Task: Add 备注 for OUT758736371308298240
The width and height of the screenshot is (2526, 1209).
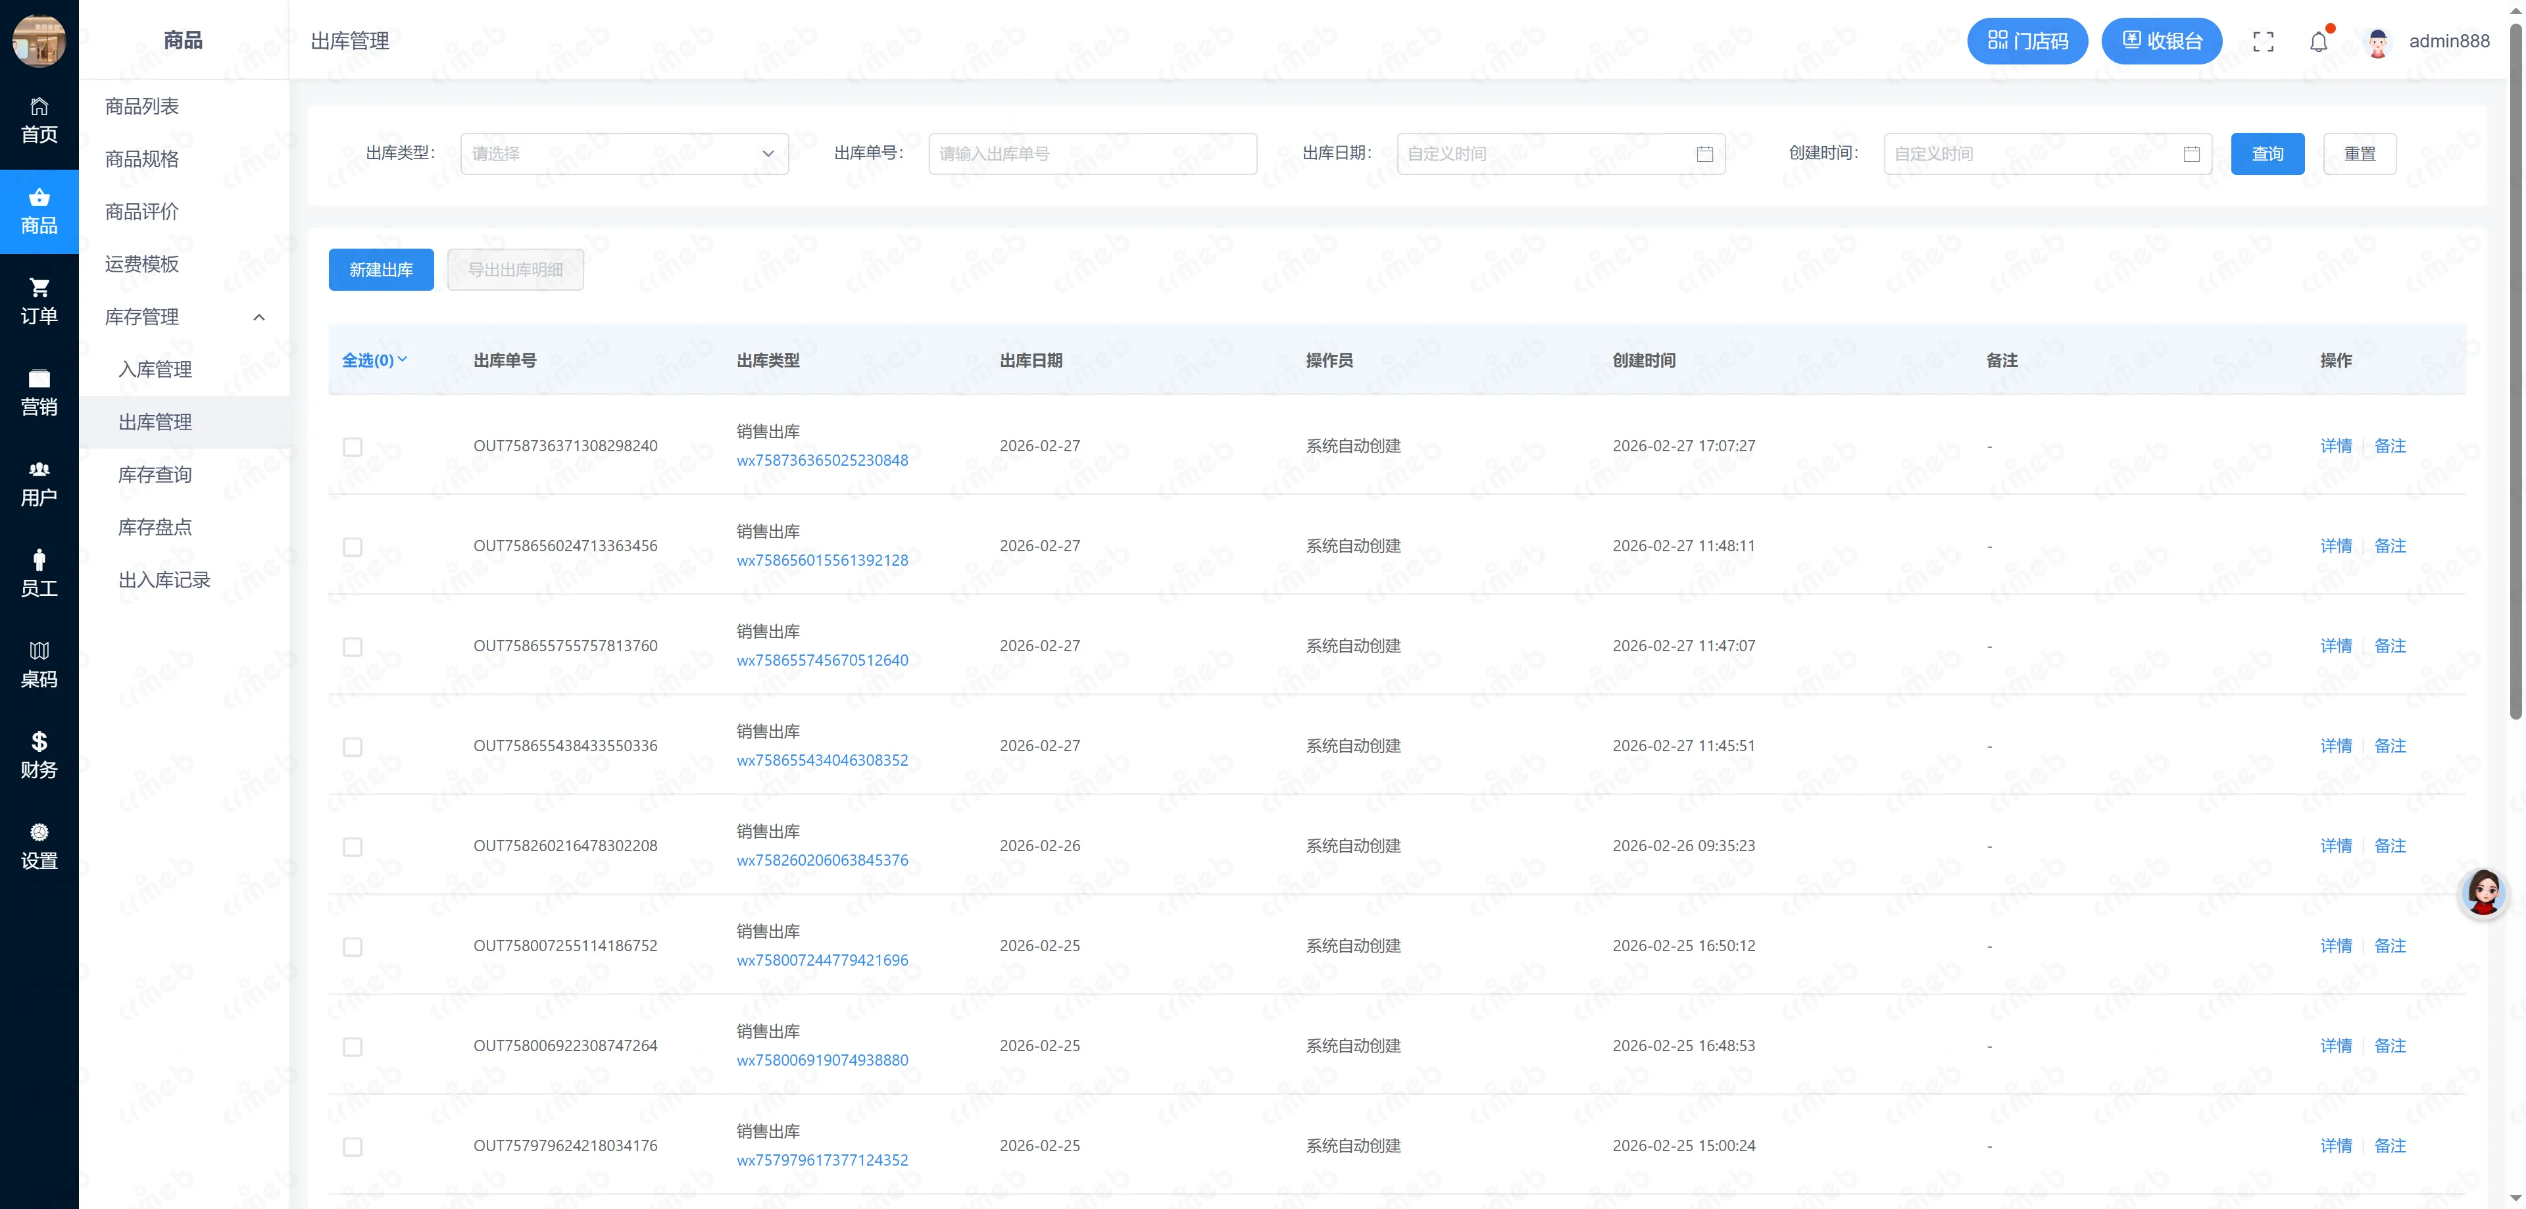Action: [2390, 446]
